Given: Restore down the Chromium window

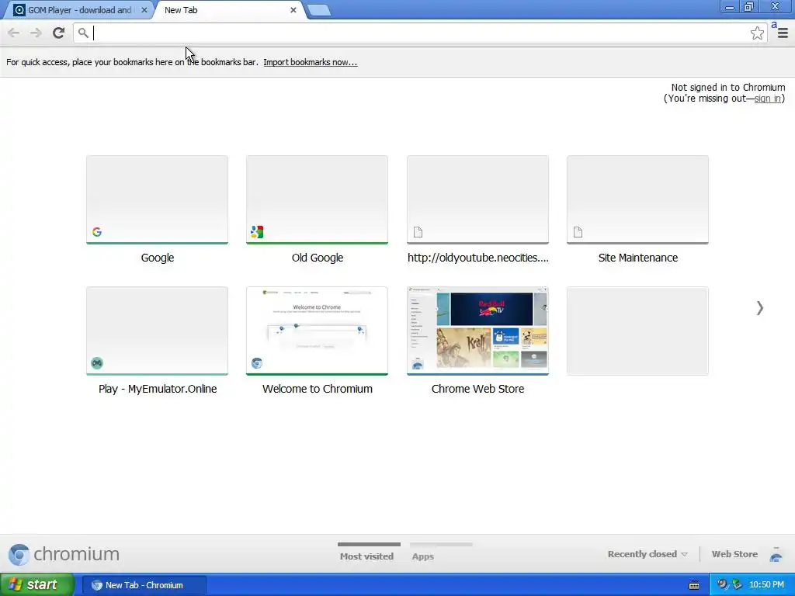Looking at the screenshot, I should coord(749,6).
